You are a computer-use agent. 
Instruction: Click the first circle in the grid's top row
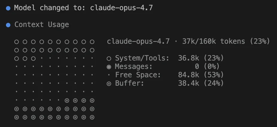[x=17, y=42]
